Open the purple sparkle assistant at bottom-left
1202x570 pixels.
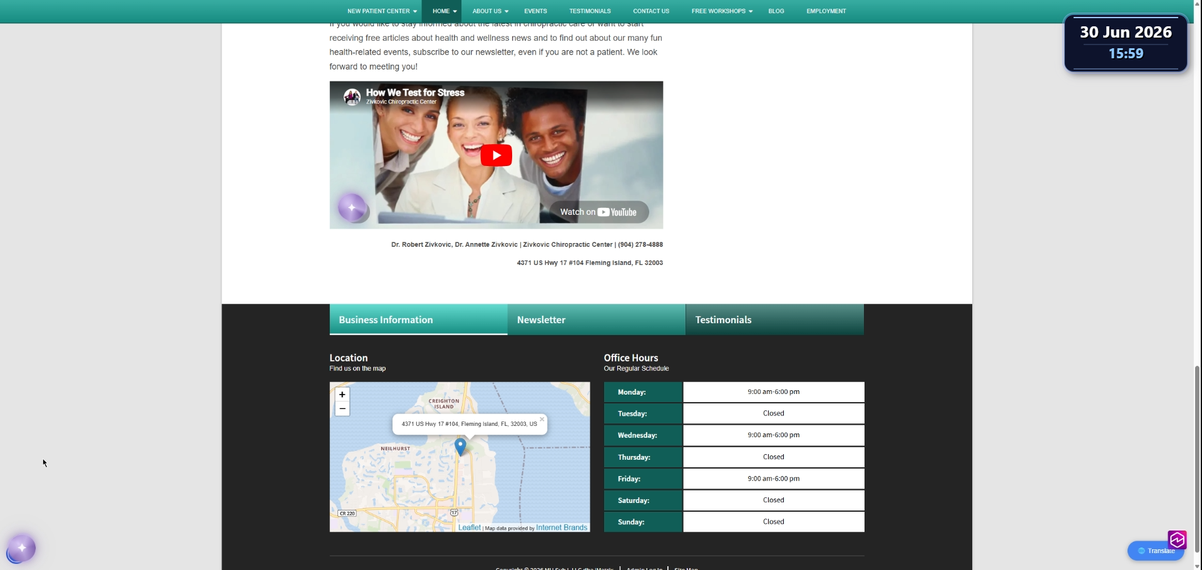click(x=21, y=548)
